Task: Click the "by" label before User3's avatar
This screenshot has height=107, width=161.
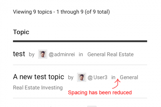Action: [x=71, y=78]
